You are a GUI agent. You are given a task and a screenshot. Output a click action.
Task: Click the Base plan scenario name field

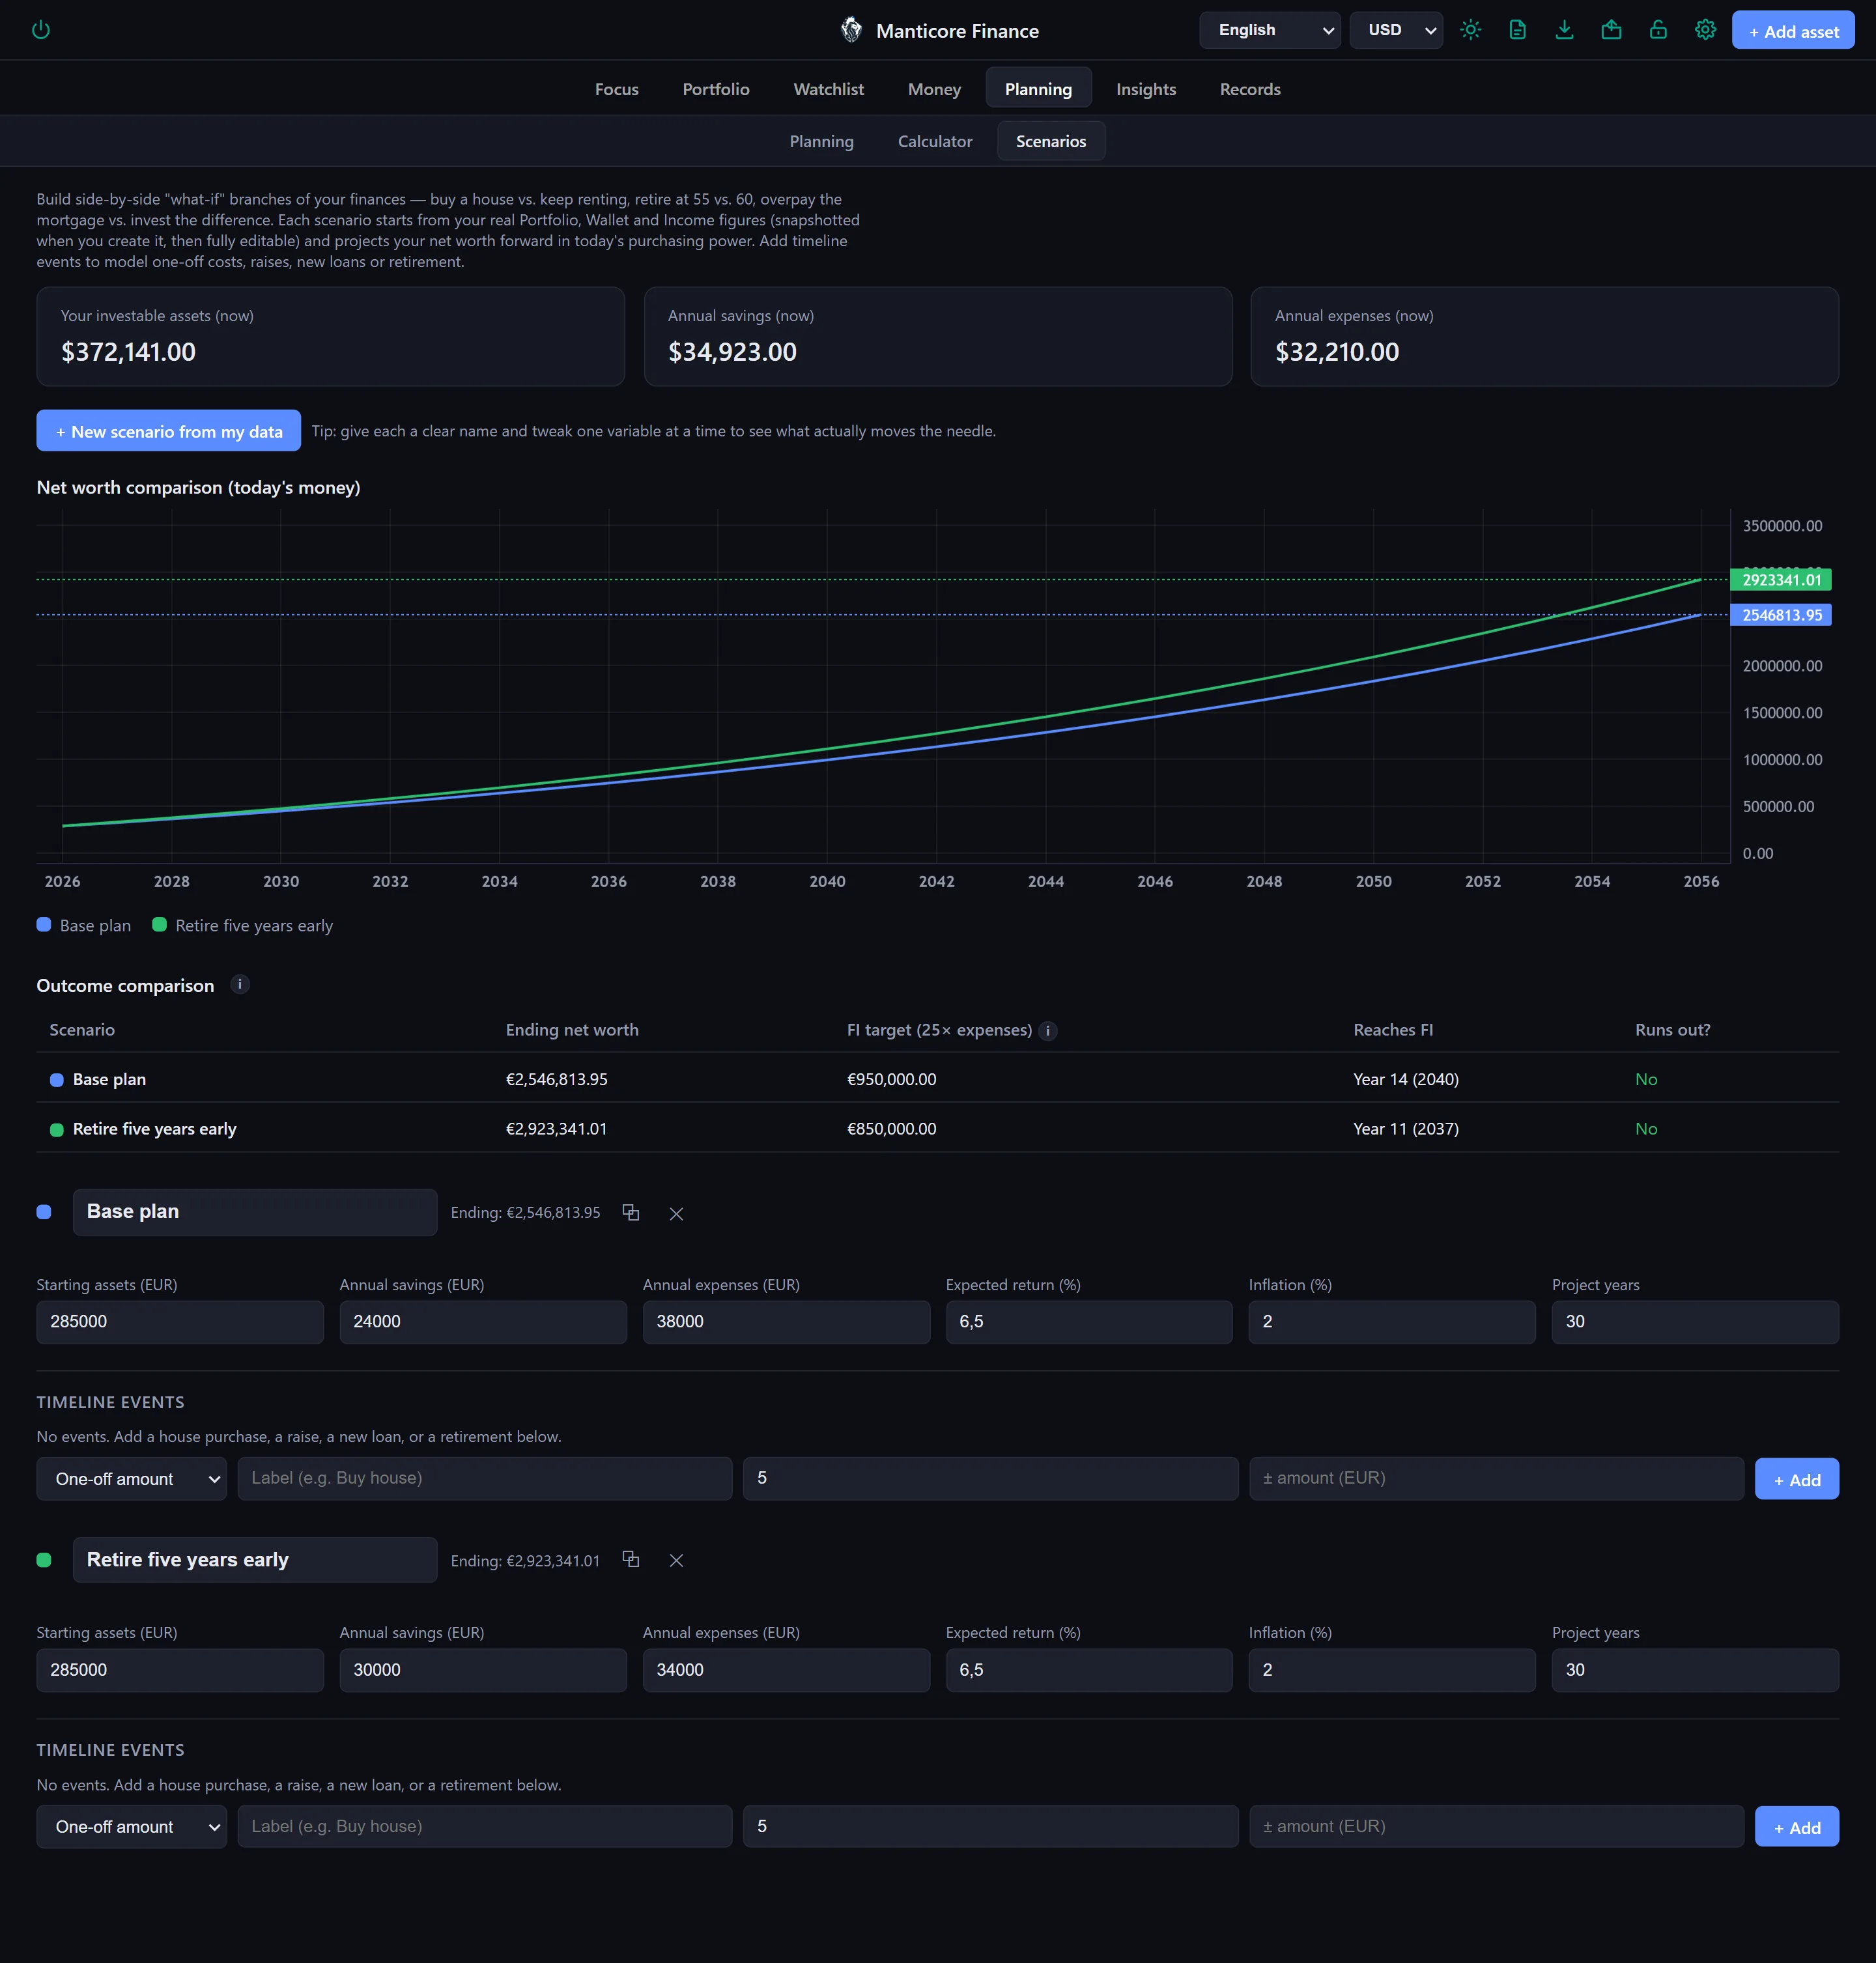(x=254, y=1212)
